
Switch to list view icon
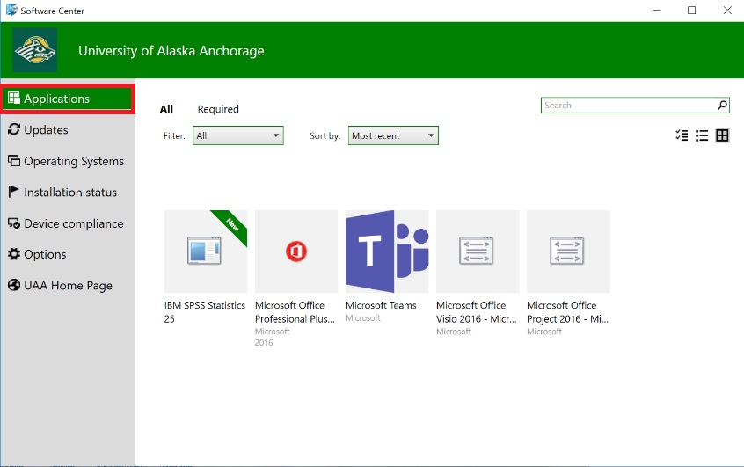point(702,135)
